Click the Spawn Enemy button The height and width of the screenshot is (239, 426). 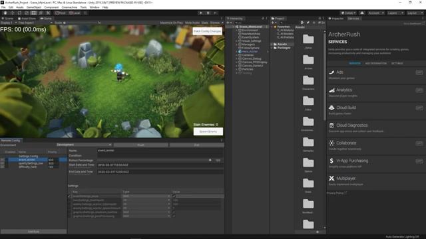(208, 131)
